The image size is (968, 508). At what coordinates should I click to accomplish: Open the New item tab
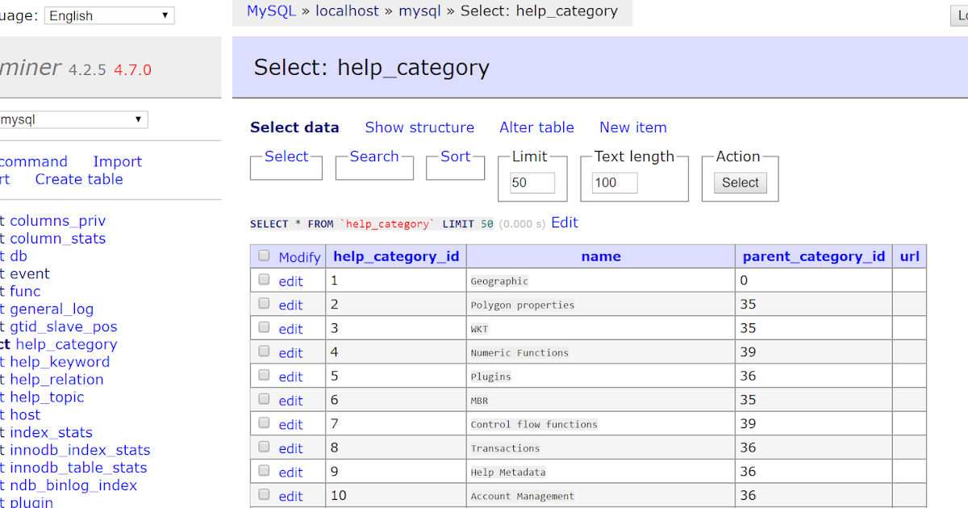click(x=632, y=127)
